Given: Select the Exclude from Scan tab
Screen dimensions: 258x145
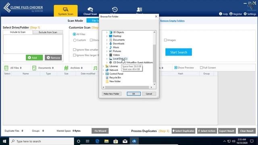Looking at the screenshot, I should pyautogui.click(x=48, y=32).
